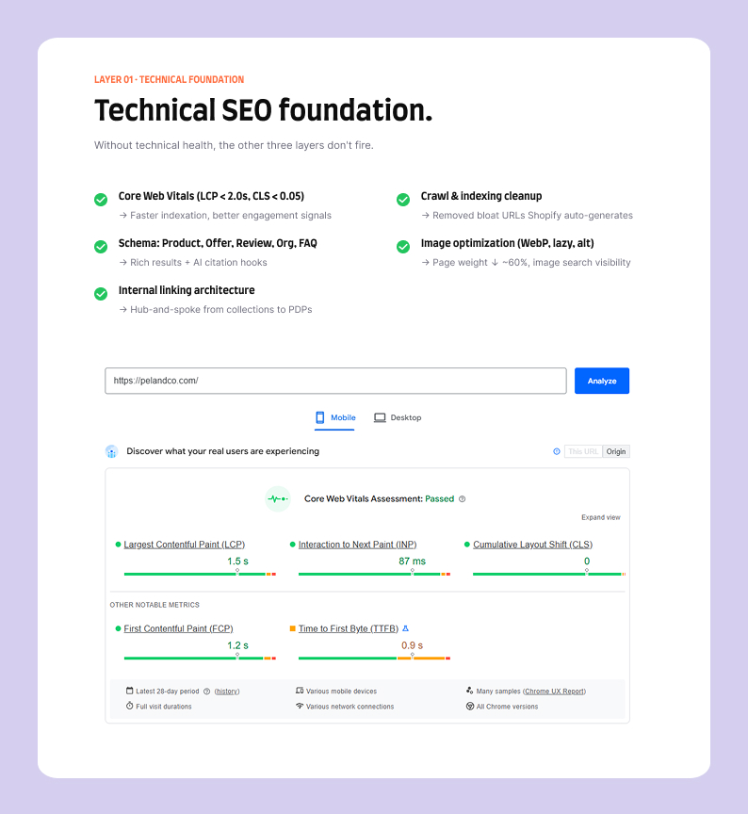Screen dimensions: 748x814
Task: Click the URL input field with pelandco.com
Action: click(335, 381)
